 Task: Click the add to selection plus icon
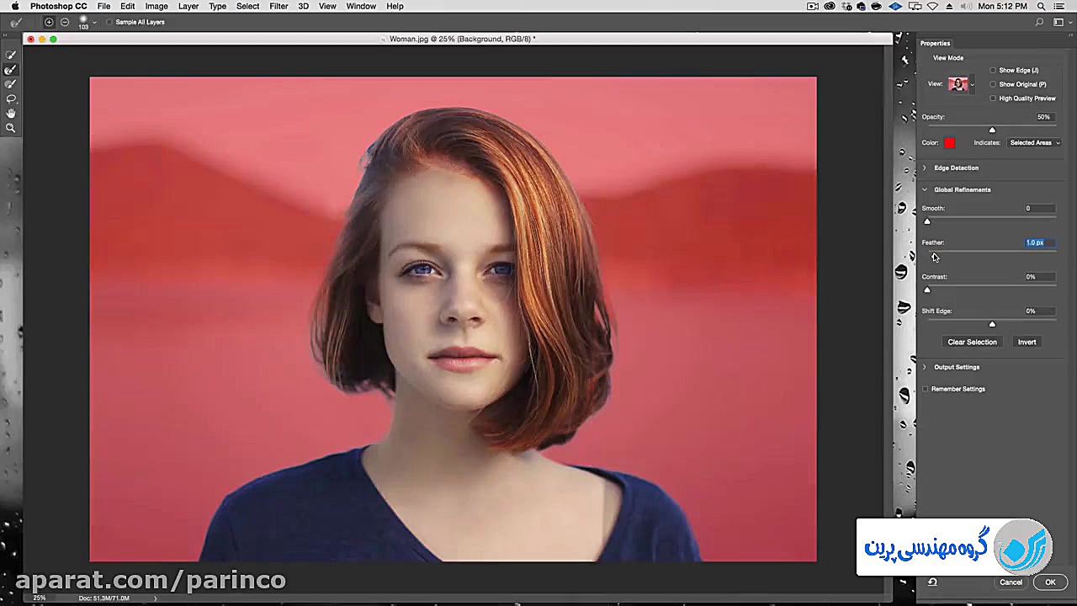[x=49, y=22]
